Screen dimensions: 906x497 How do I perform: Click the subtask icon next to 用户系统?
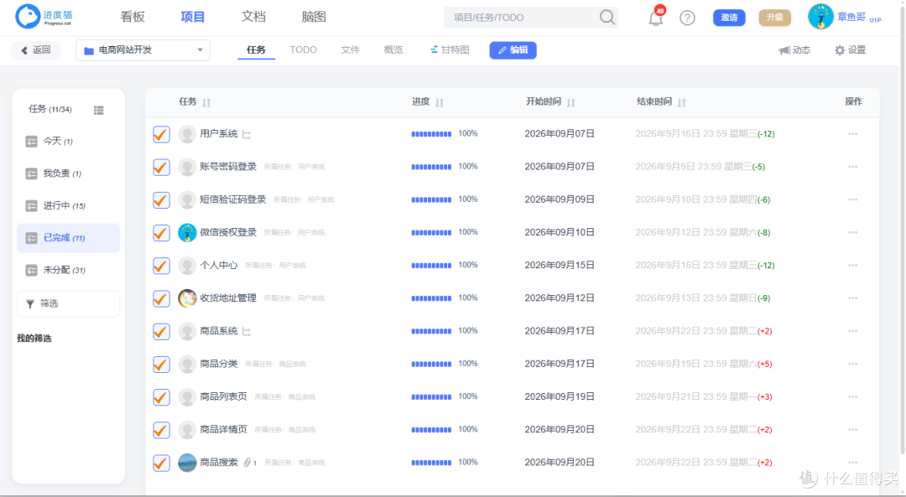click(x=247, y=134)
